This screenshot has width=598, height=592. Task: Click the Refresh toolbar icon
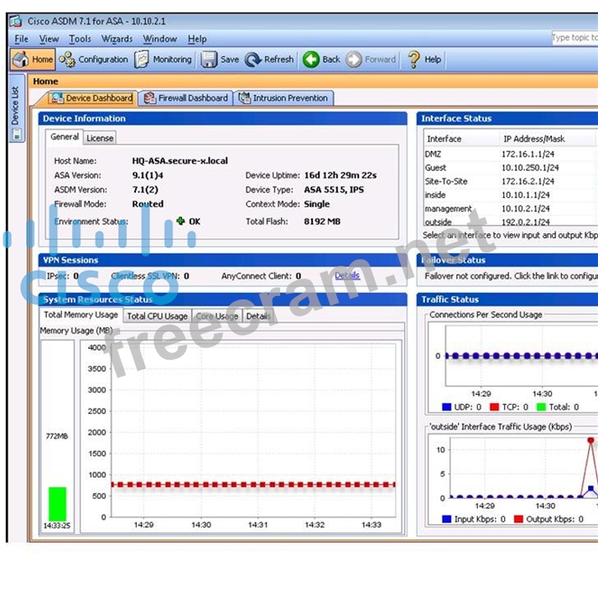[253, 60]
